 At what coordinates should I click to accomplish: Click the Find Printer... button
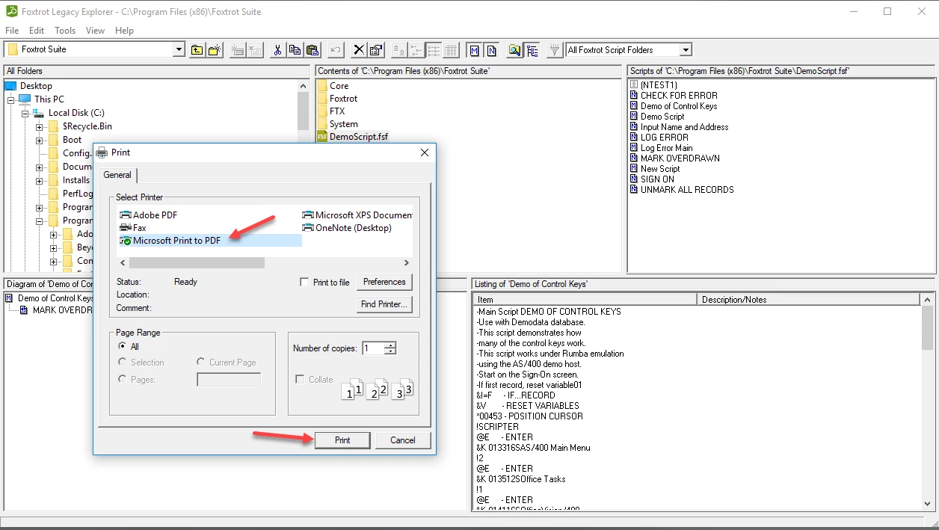coord(384,304)
